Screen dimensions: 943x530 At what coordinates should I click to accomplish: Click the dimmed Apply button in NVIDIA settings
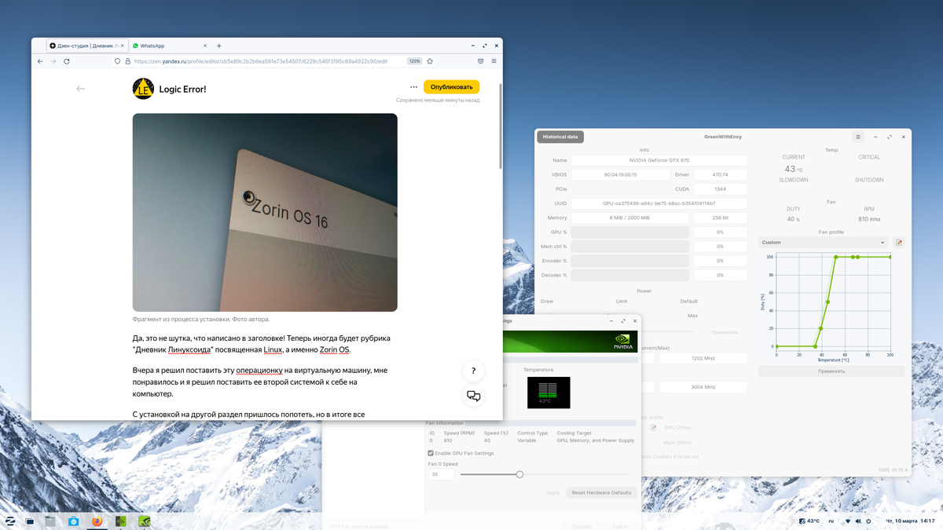coord(552,492)
